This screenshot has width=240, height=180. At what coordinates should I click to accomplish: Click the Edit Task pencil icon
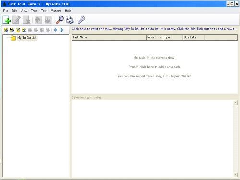(x=16, y=20)
